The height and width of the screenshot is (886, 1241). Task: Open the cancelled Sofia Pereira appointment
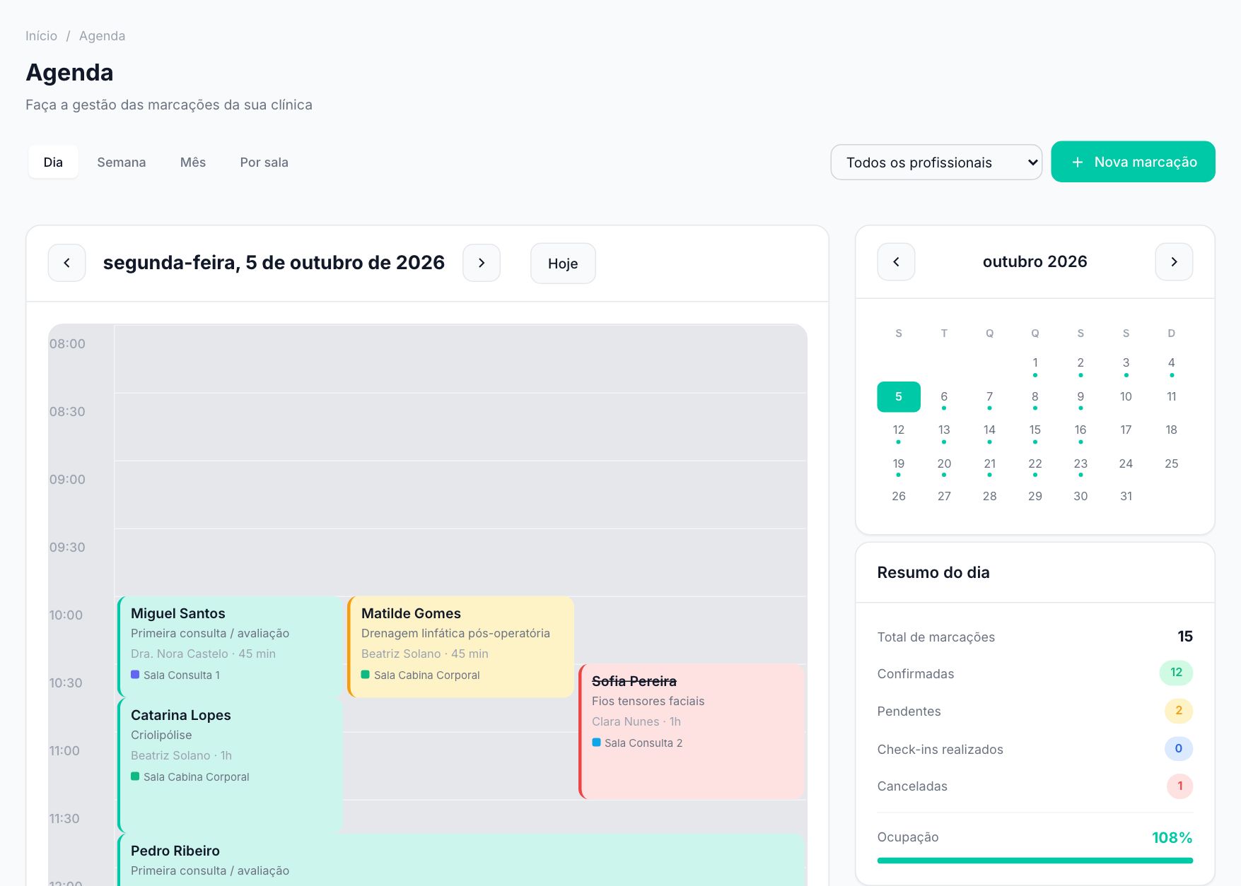[692, 731]
